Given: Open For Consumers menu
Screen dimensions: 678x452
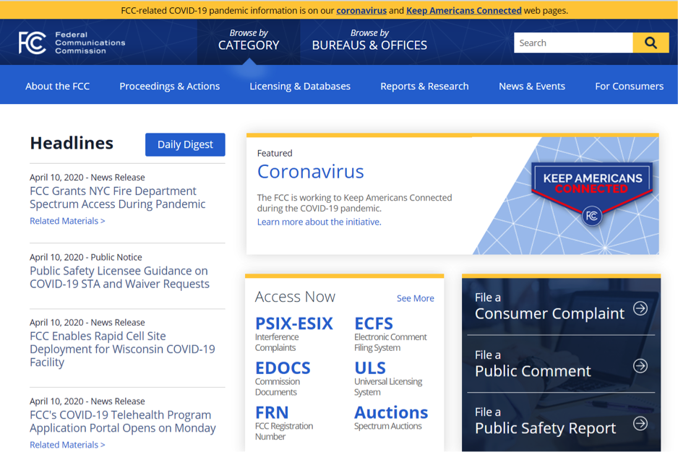Looking at the screenshot, I should pyautogui.click(x=629, y=87).
